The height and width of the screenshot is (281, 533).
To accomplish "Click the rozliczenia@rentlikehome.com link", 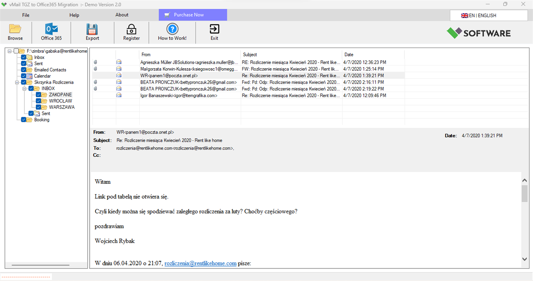I will [x=200, y=263].
